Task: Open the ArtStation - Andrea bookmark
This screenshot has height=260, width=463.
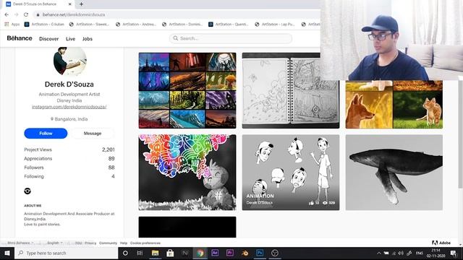Action: tap(135, 24)
